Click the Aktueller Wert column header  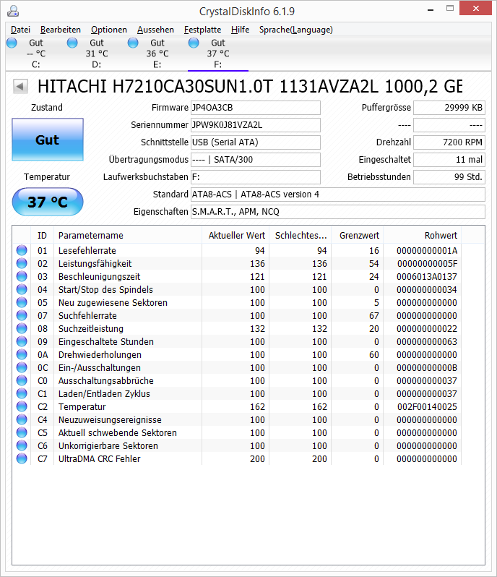(235, 236)
